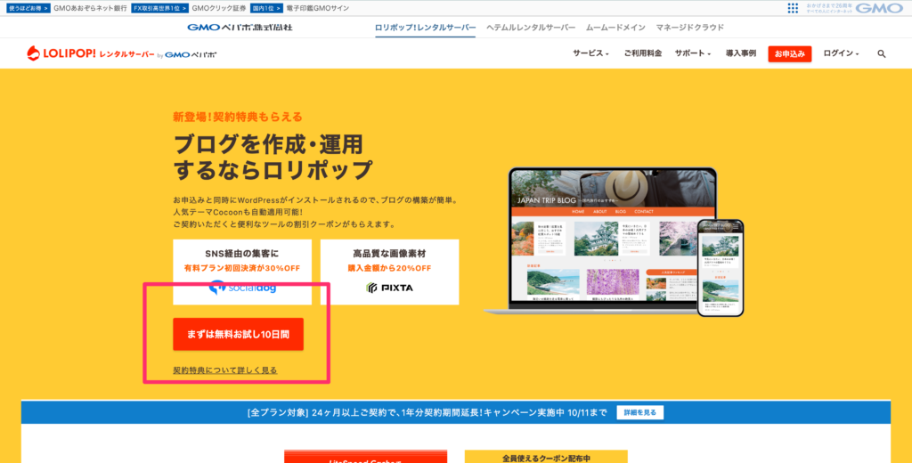Screen dimensions: 912x463
Task: Open the GMO services grid icon
Action: tap(793, 8)
